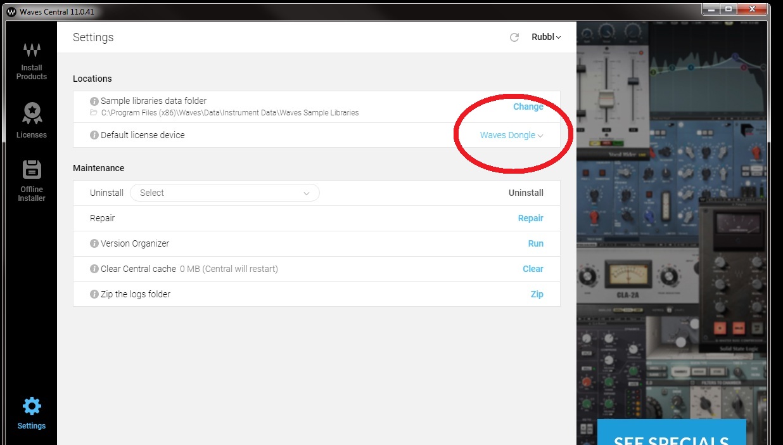The image size is (783, 445).
Task: Click Change for sample libraries folder
Action: coord(528,106)
